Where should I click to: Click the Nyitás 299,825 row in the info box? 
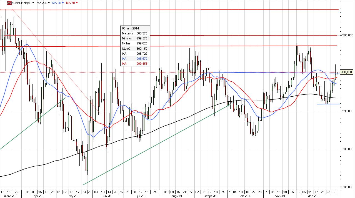point(135,43)
